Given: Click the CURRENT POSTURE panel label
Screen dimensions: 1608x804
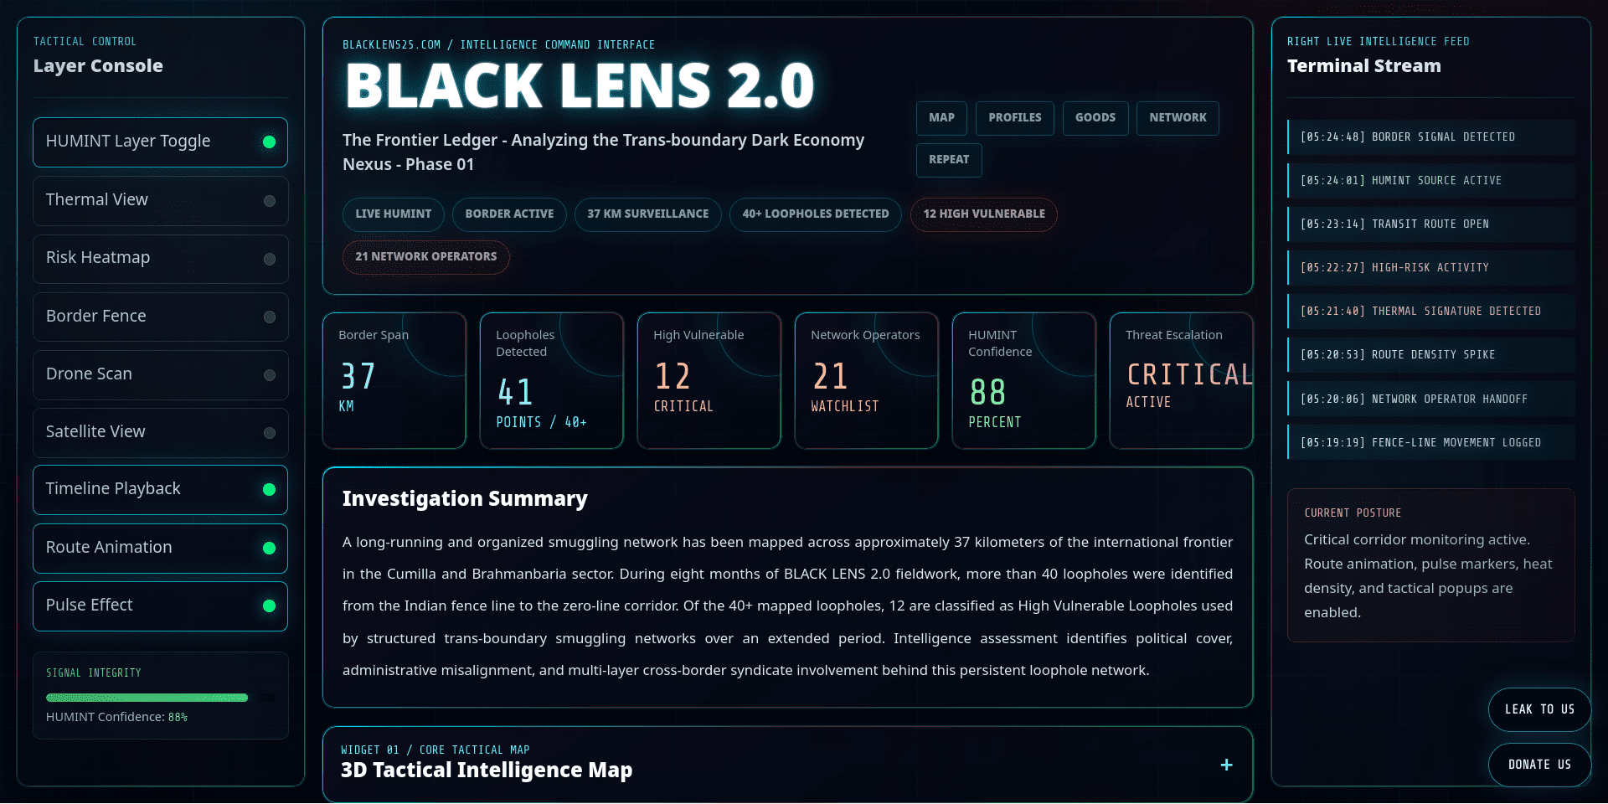Looking at the screenshot, I should click(x=1353, y=513).
